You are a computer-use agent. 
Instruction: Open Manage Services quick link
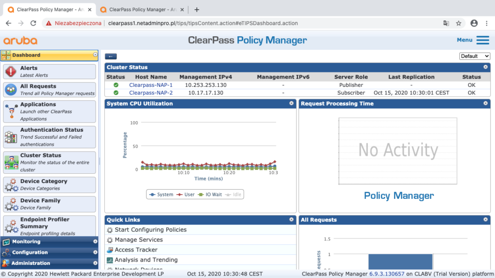[139, 240]
